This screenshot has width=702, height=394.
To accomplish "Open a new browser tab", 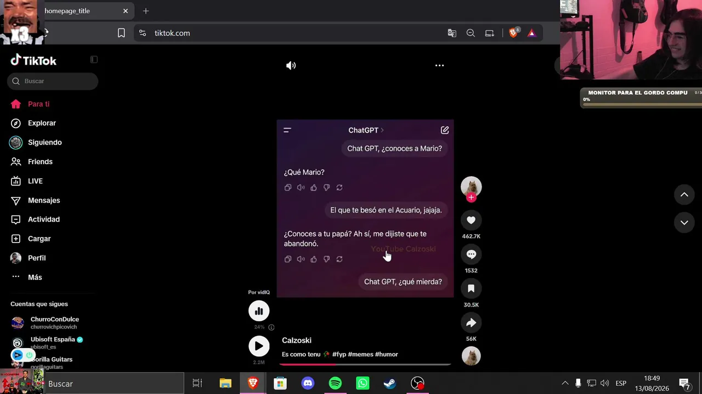I will (146, 11).
